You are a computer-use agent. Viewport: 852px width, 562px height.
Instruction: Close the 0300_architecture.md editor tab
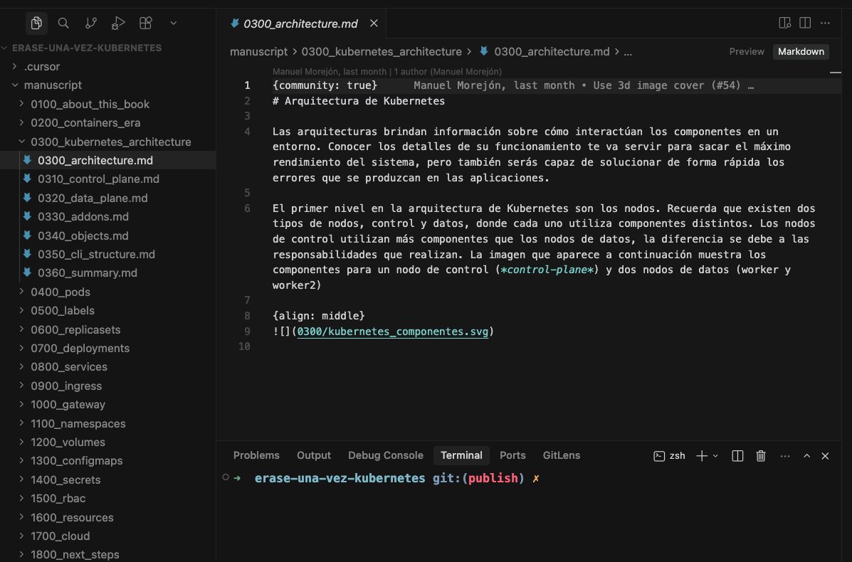click(x=374, y=23)
